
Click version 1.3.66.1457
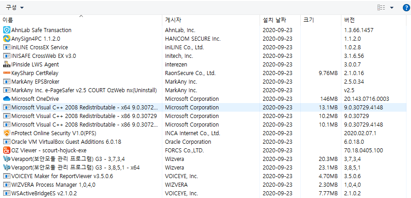pos(359,30)
